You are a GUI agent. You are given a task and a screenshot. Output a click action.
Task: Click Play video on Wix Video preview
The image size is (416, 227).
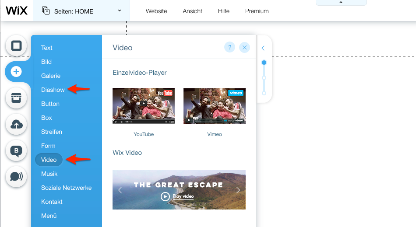point(179,196)
